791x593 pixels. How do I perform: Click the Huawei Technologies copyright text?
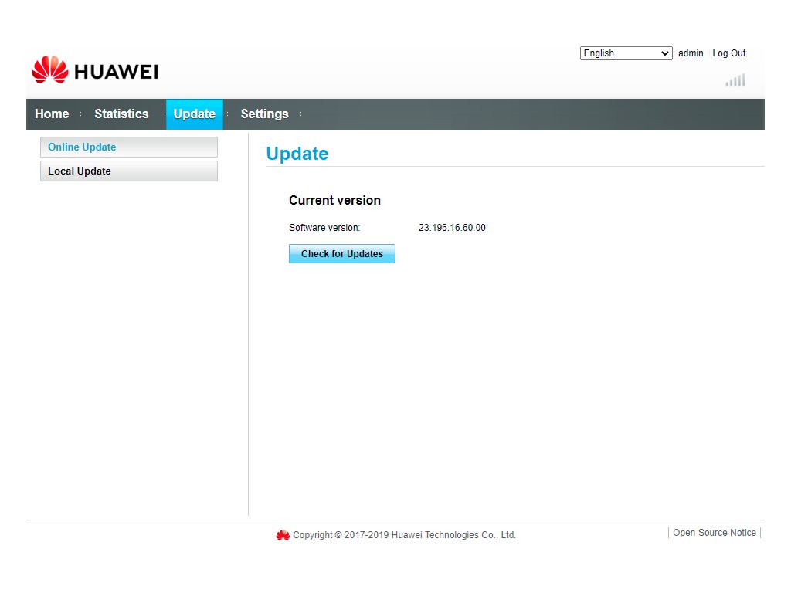(x=404, y=535)
